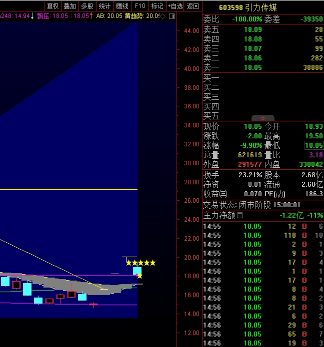The width and height of the screenshot is (324, 347).
Task: Select the 14:55 trade with volume 118
Action: pyautogui.click(x=263, y=235)
